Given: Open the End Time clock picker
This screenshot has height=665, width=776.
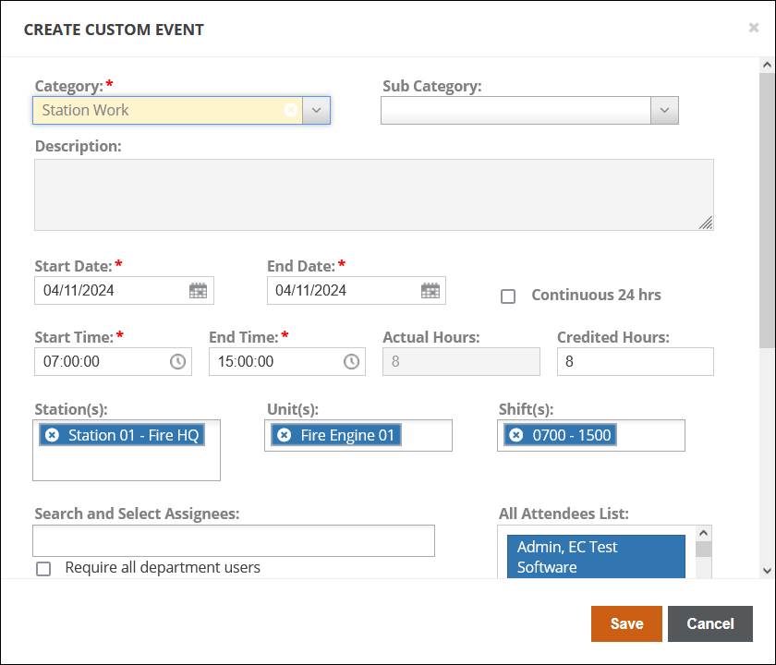Looking at the screenshot, I should [x=351, y=362].
